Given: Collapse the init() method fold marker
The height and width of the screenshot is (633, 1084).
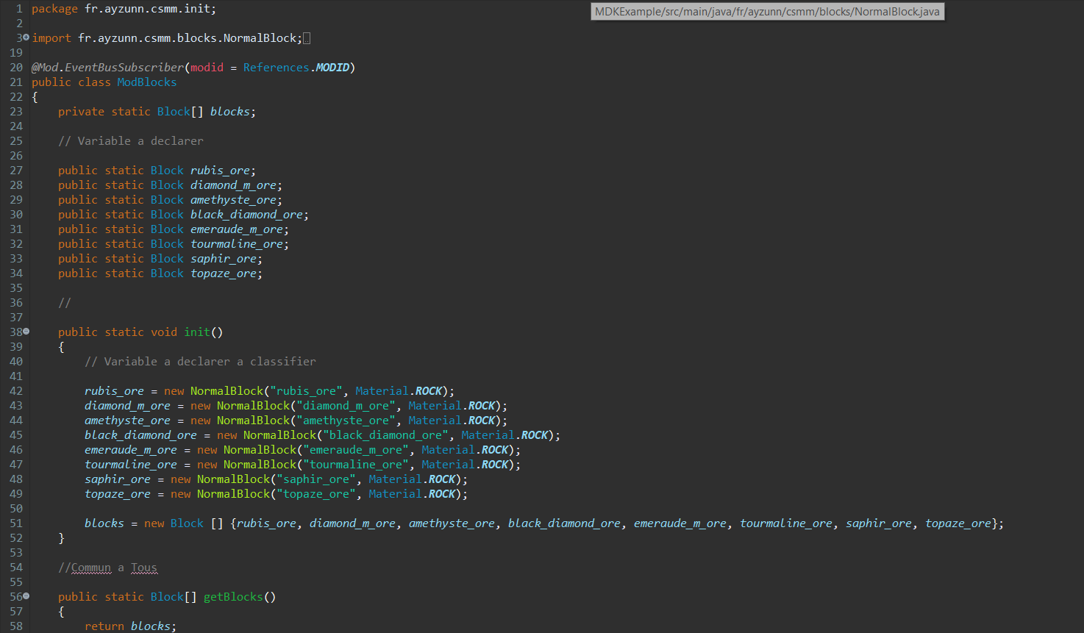Looking at the screenshot, I should coord(26,332).
